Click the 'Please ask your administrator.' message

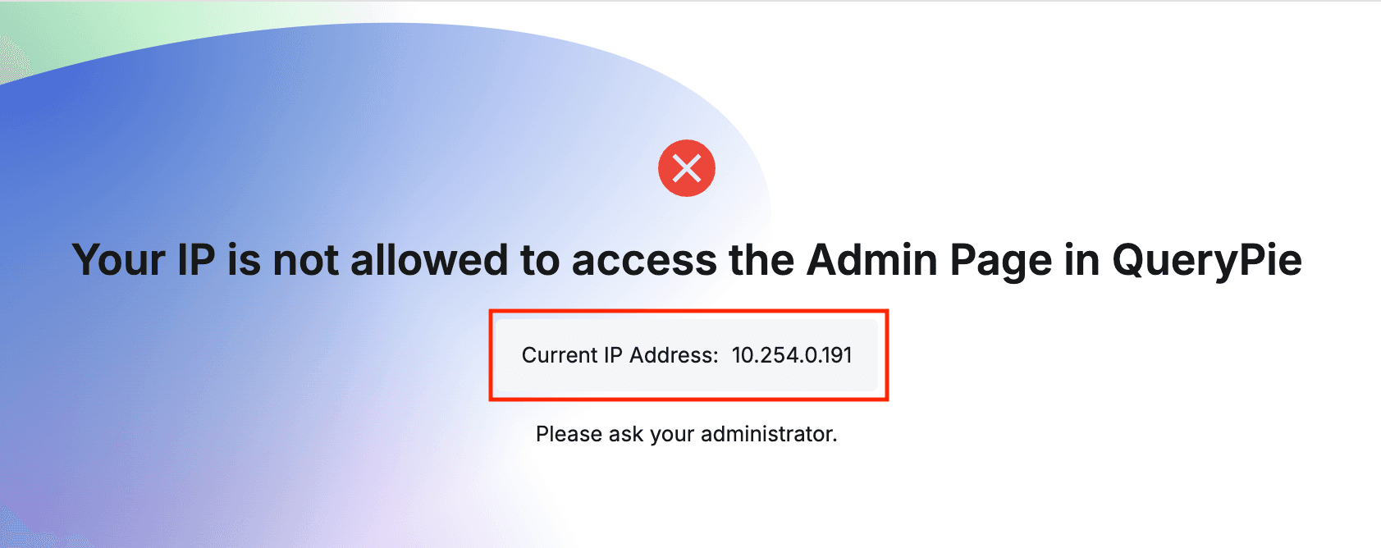(686, 434)
